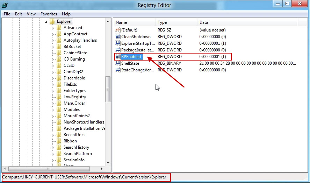The image size is (310, 183).
Task: Expand the BitBucket key
Action: point(53,47)
